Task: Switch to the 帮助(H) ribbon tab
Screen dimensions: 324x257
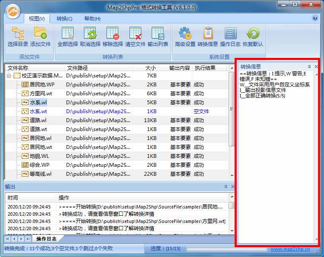Action: tap(92, 19)
